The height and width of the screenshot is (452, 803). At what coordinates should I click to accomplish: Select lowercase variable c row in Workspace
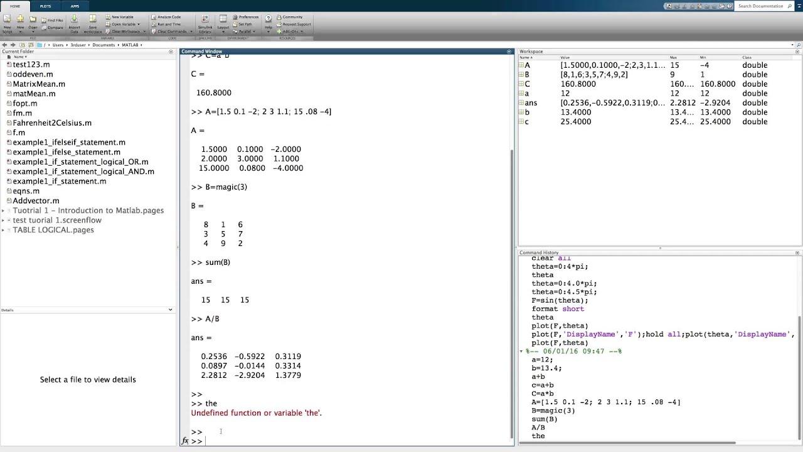659,122
